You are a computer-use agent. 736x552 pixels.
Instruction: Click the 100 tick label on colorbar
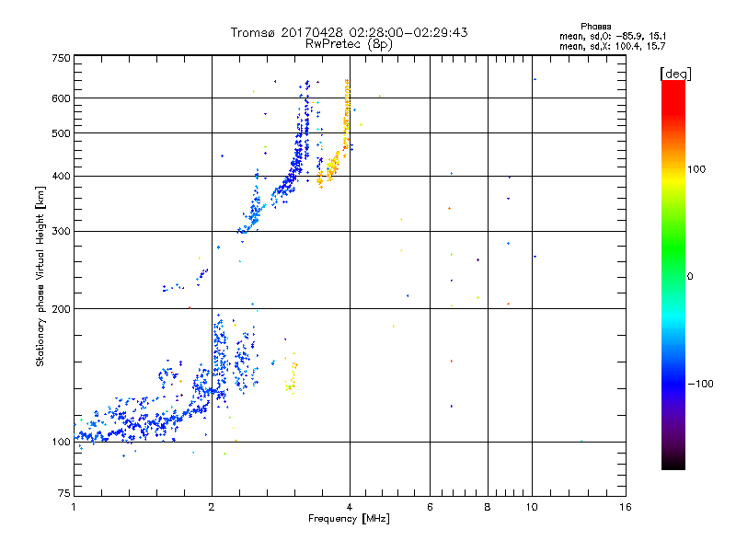pyautogui.click(x=699, y=169)
